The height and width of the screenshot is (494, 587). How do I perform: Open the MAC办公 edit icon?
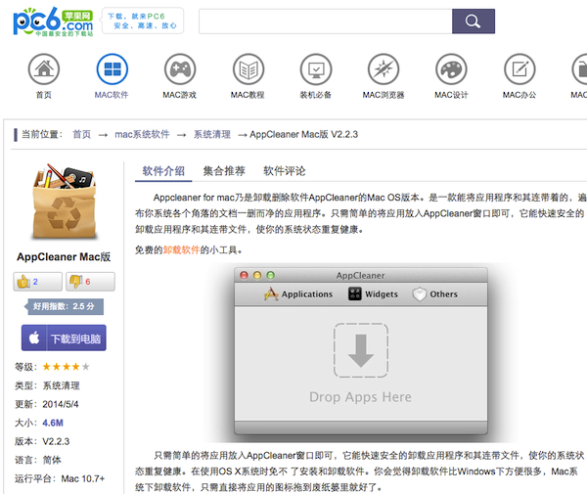point(519,69)
